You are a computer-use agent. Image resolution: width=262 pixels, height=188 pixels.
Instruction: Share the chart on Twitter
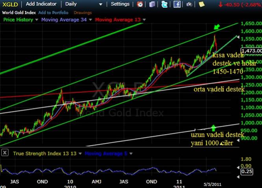point(164,4)
